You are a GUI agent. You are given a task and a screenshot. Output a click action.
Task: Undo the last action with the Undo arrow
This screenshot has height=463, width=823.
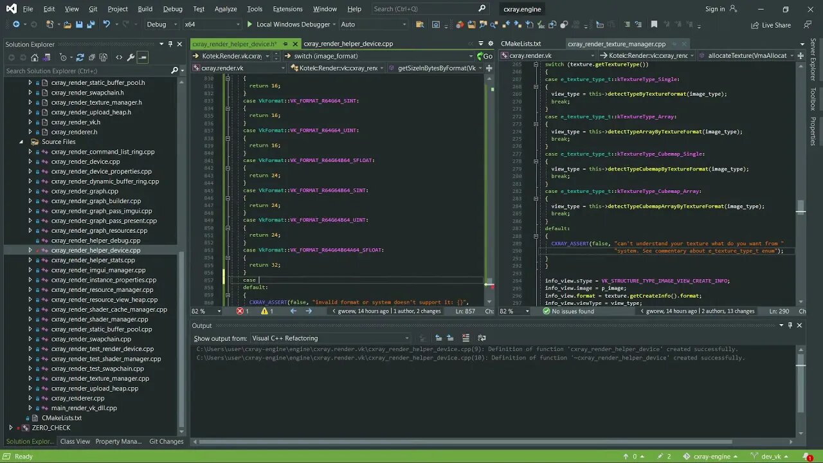click(x=107, y=24)
